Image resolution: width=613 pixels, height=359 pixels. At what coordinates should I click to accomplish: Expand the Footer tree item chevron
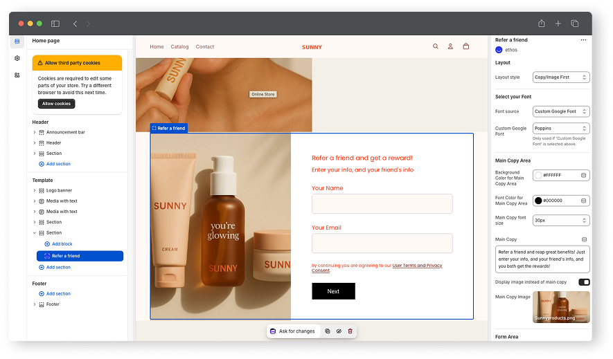pos(35,304)
